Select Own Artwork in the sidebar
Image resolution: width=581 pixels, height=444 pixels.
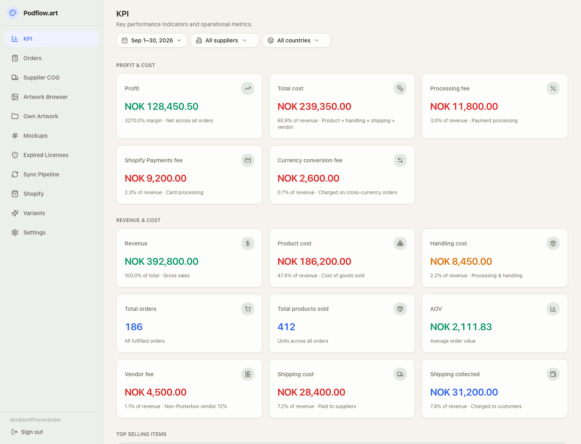pyautogui.click(x=52, y=116)
